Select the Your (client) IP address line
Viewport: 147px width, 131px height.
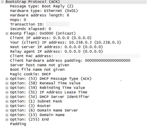(65, 43)
